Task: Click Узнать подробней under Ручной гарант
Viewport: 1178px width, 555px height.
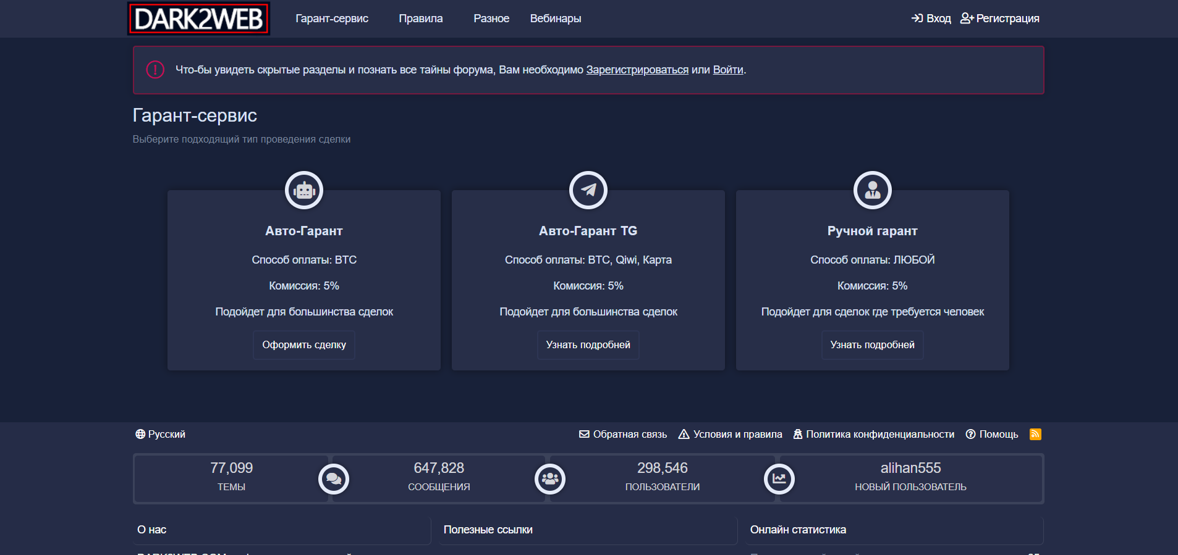Action: (x=873, y=344)
